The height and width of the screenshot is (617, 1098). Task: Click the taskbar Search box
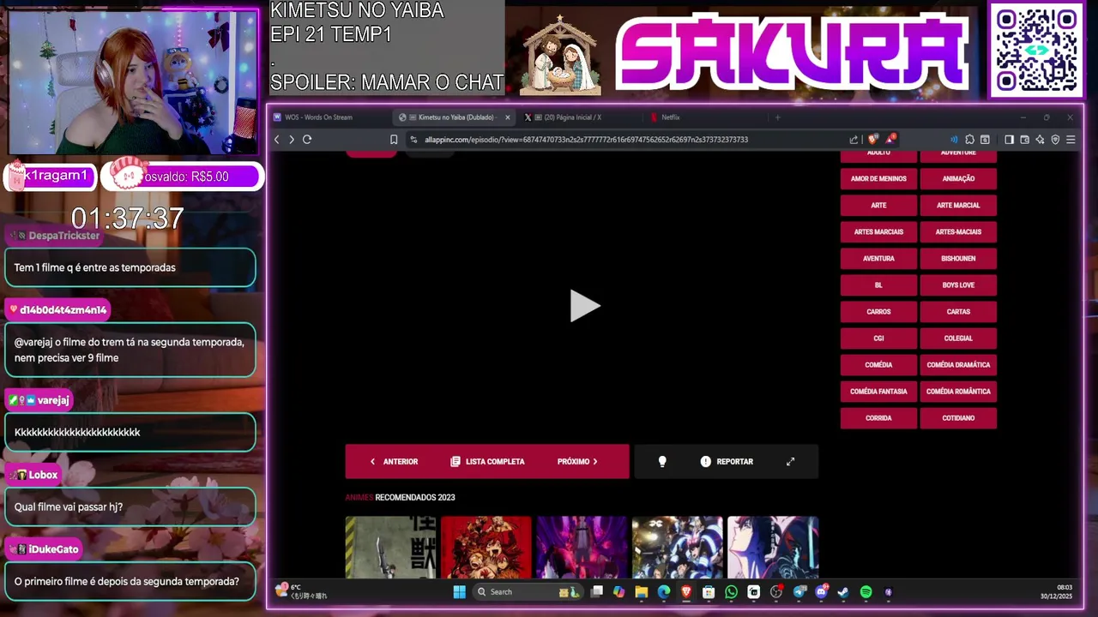(528, 592)
